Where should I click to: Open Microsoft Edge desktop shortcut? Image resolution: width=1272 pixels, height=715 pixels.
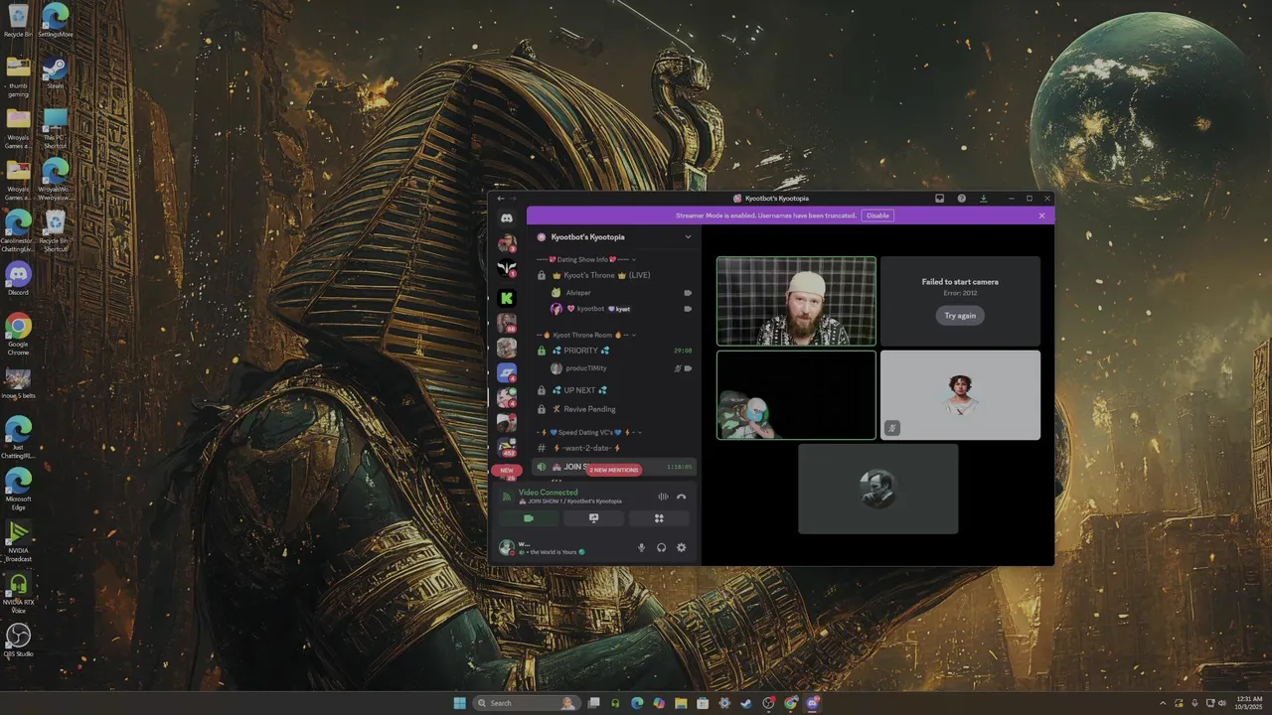tap(18, 489)
